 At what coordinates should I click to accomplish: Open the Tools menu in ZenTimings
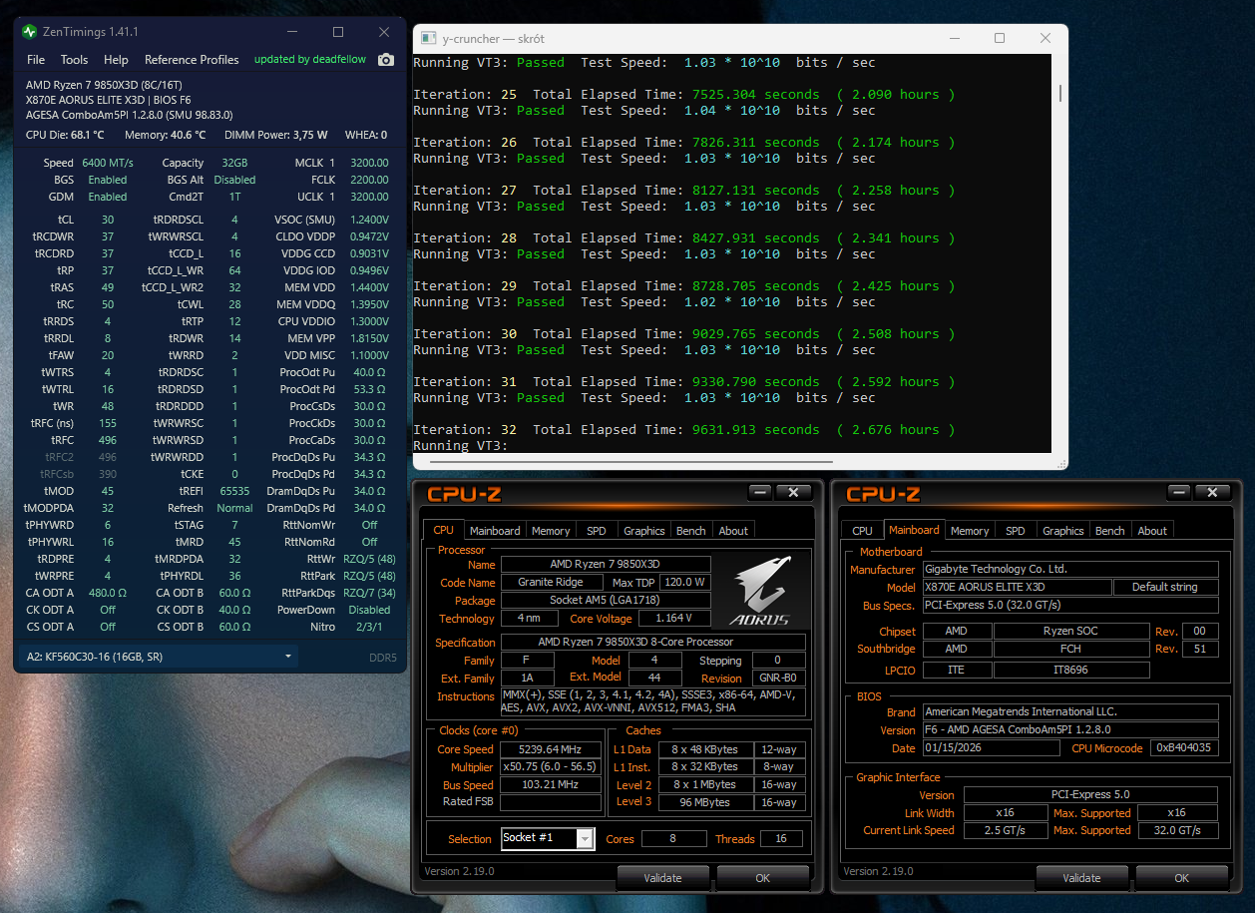(x=74, y=60)
